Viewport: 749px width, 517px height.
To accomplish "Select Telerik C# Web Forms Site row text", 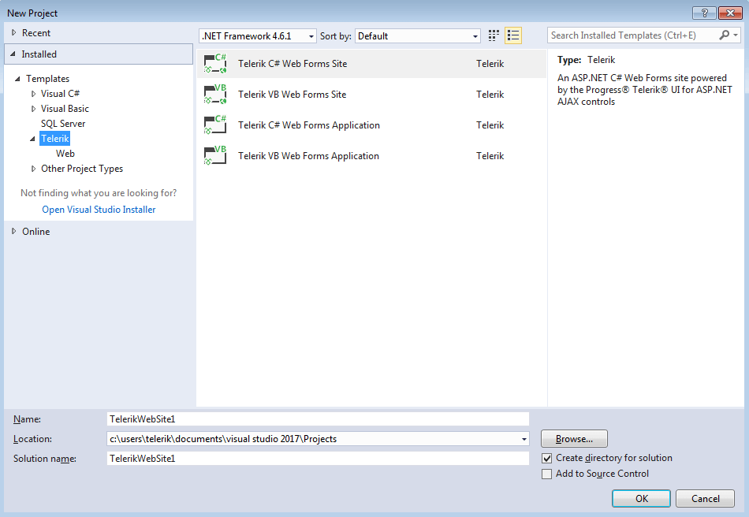I will coord(293,64).
